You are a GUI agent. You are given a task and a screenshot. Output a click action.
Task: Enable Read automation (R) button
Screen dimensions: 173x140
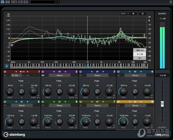click(13, 2)
